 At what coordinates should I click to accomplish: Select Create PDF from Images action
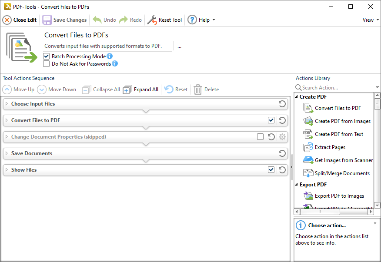coord(337,121)
